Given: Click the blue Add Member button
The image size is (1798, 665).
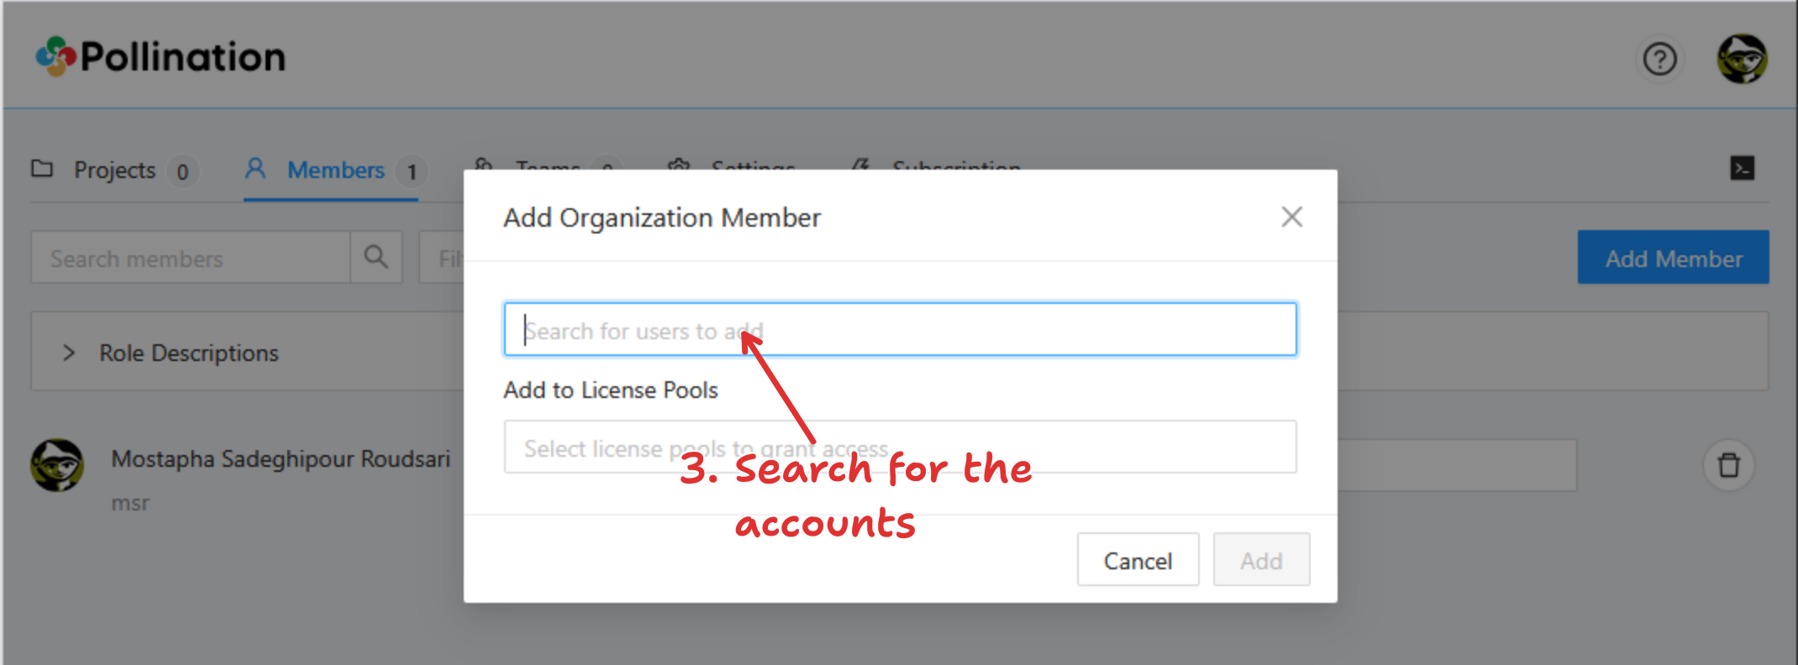Looking at the screenshot, I should pyautogui.click(x=1673, y=258).
